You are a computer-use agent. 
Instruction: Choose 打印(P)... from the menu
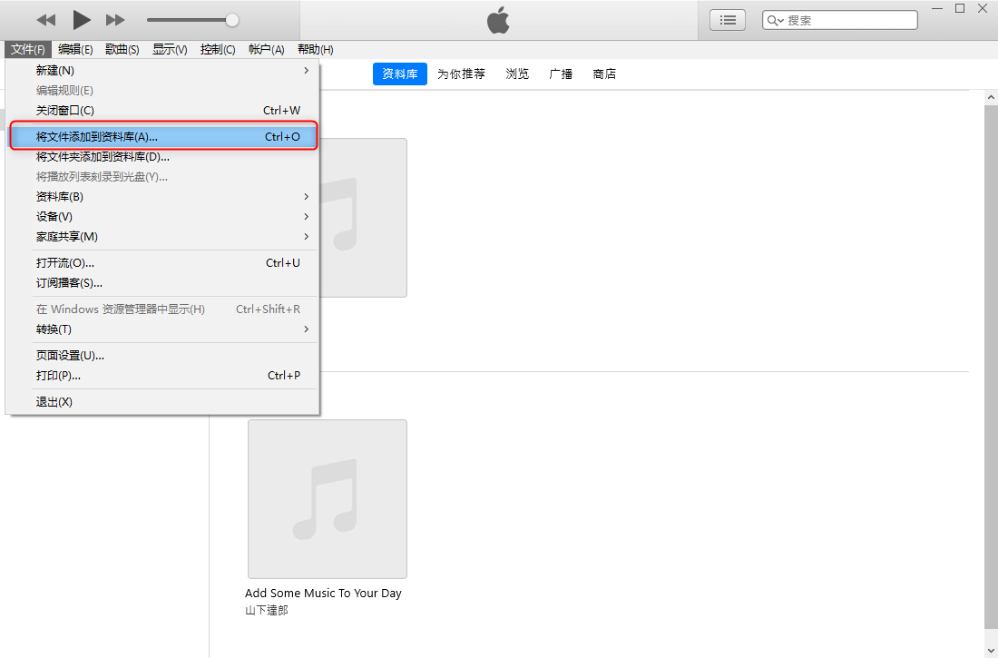tap(162, 376)
